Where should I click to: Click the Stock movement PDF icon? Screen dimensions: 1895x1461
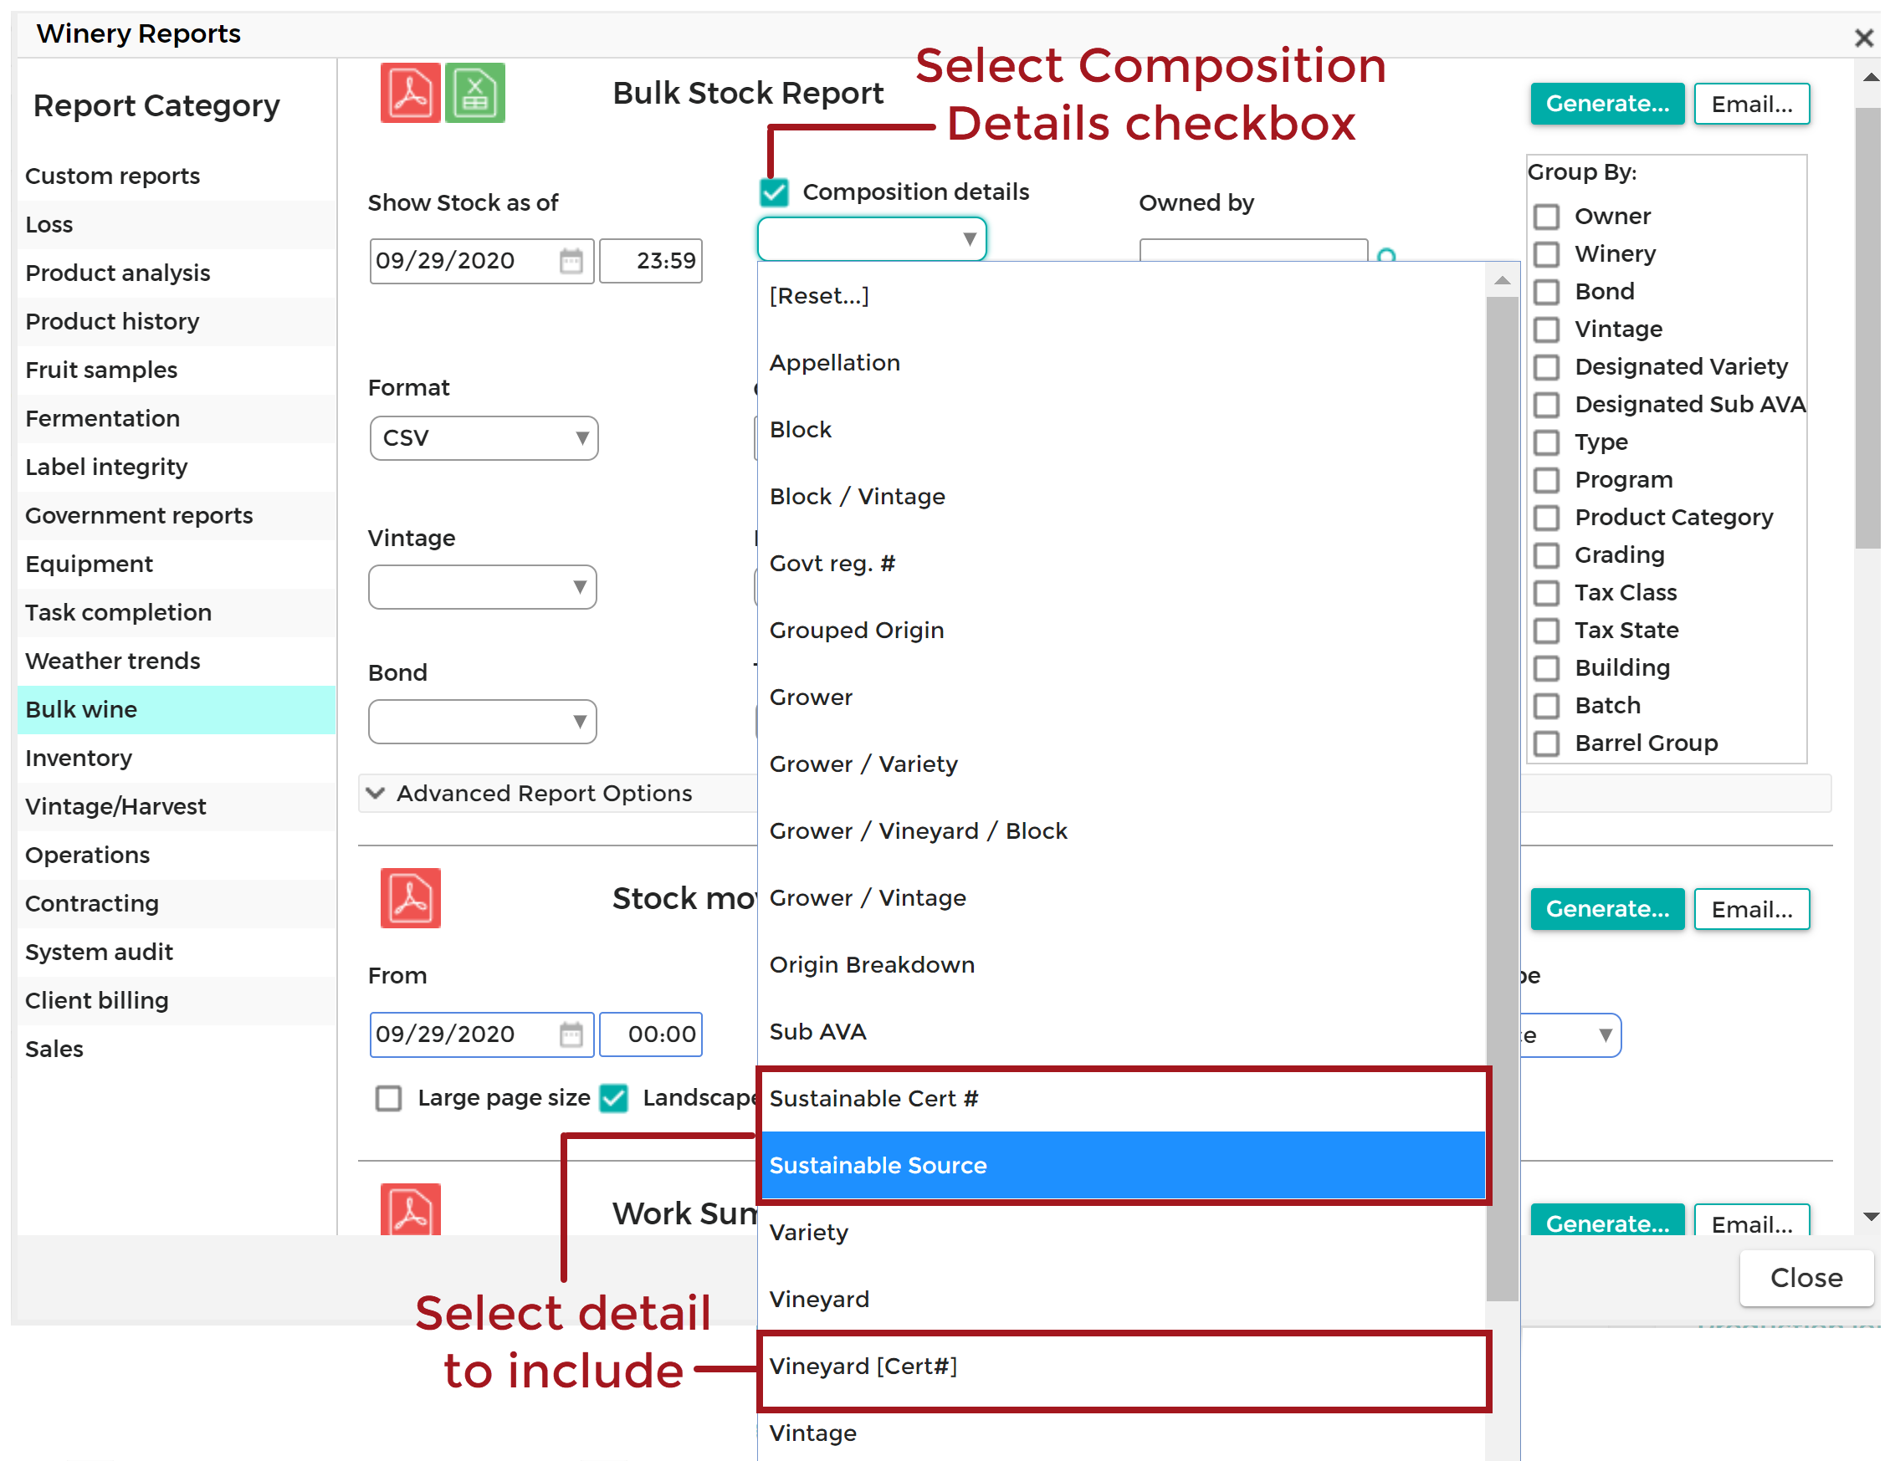coord(411,898)
